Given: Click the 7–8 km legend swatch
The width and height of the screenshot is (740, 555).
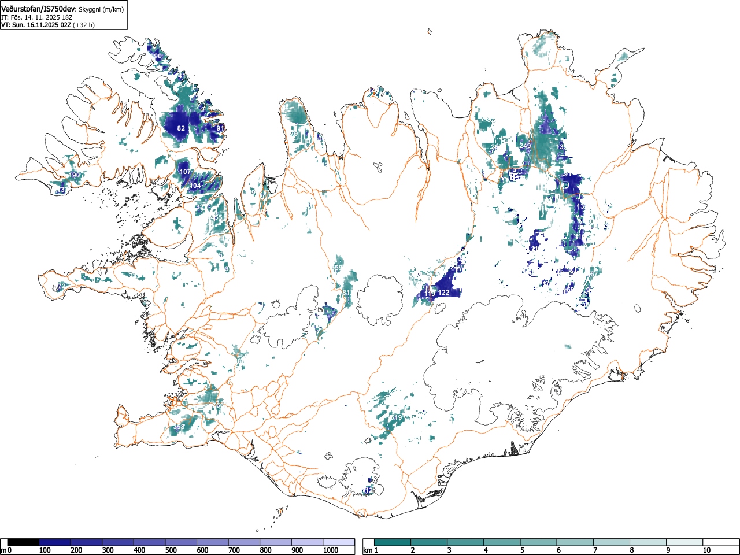Looking at the screenshot, I should (611, 542).
